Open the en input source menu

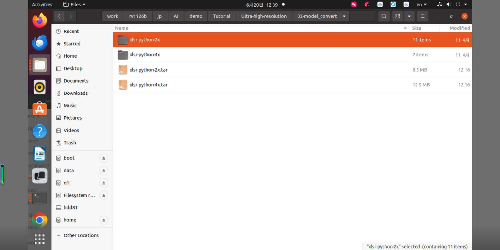point(422,5)
